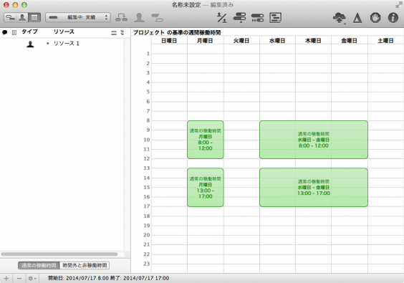Image resolution: width=404 pixels, height=283 pixels.
Task: Click the reschedule tasks arrows icon
Action: (x=257, y=18)
